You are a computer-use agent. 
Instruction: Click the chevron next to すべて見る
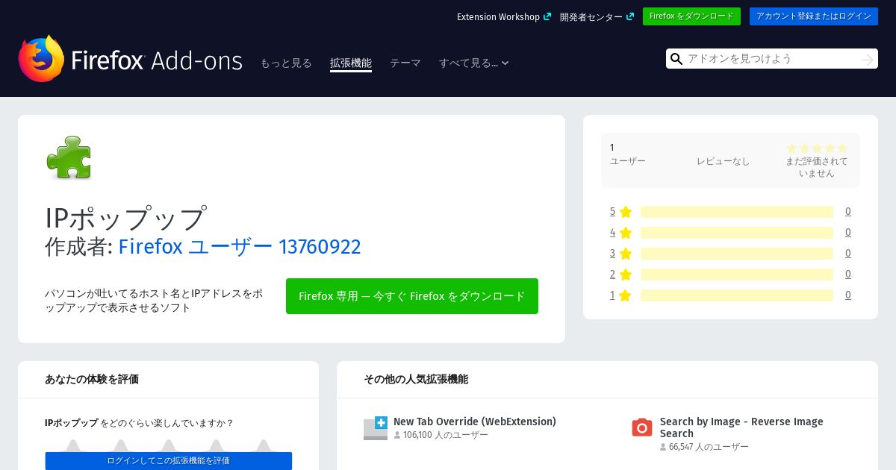(505, 63)
